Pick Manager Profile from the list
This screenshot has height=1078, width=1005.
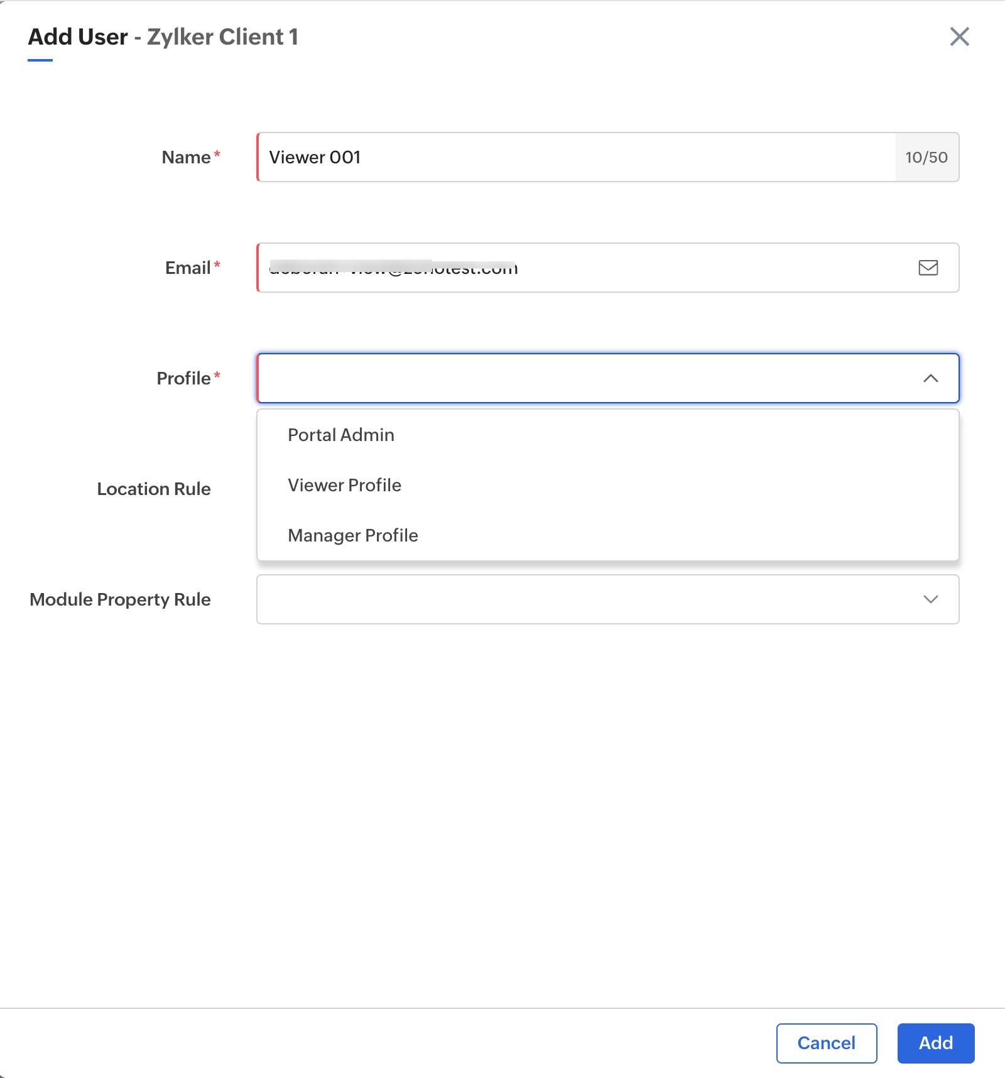pos(352,535)
